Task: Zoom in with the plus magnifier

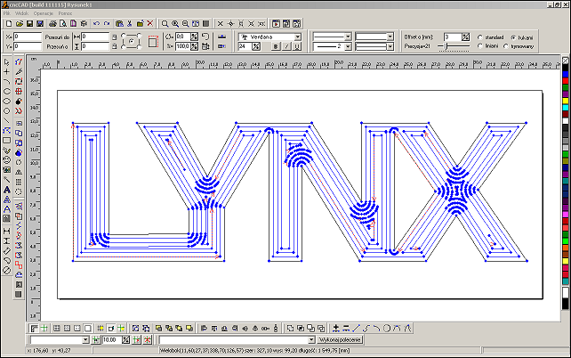Action: tap(175, 24)
